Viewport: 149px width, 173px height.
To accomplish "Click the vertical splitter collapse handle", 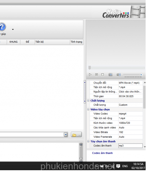I will pos(85,92).
